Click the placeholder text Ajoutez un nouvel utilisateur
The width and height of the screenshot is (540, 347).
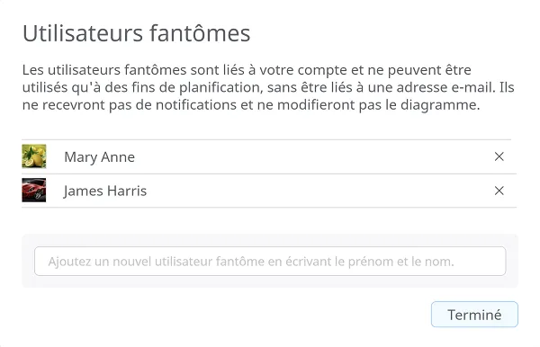[x=130, y=262]
